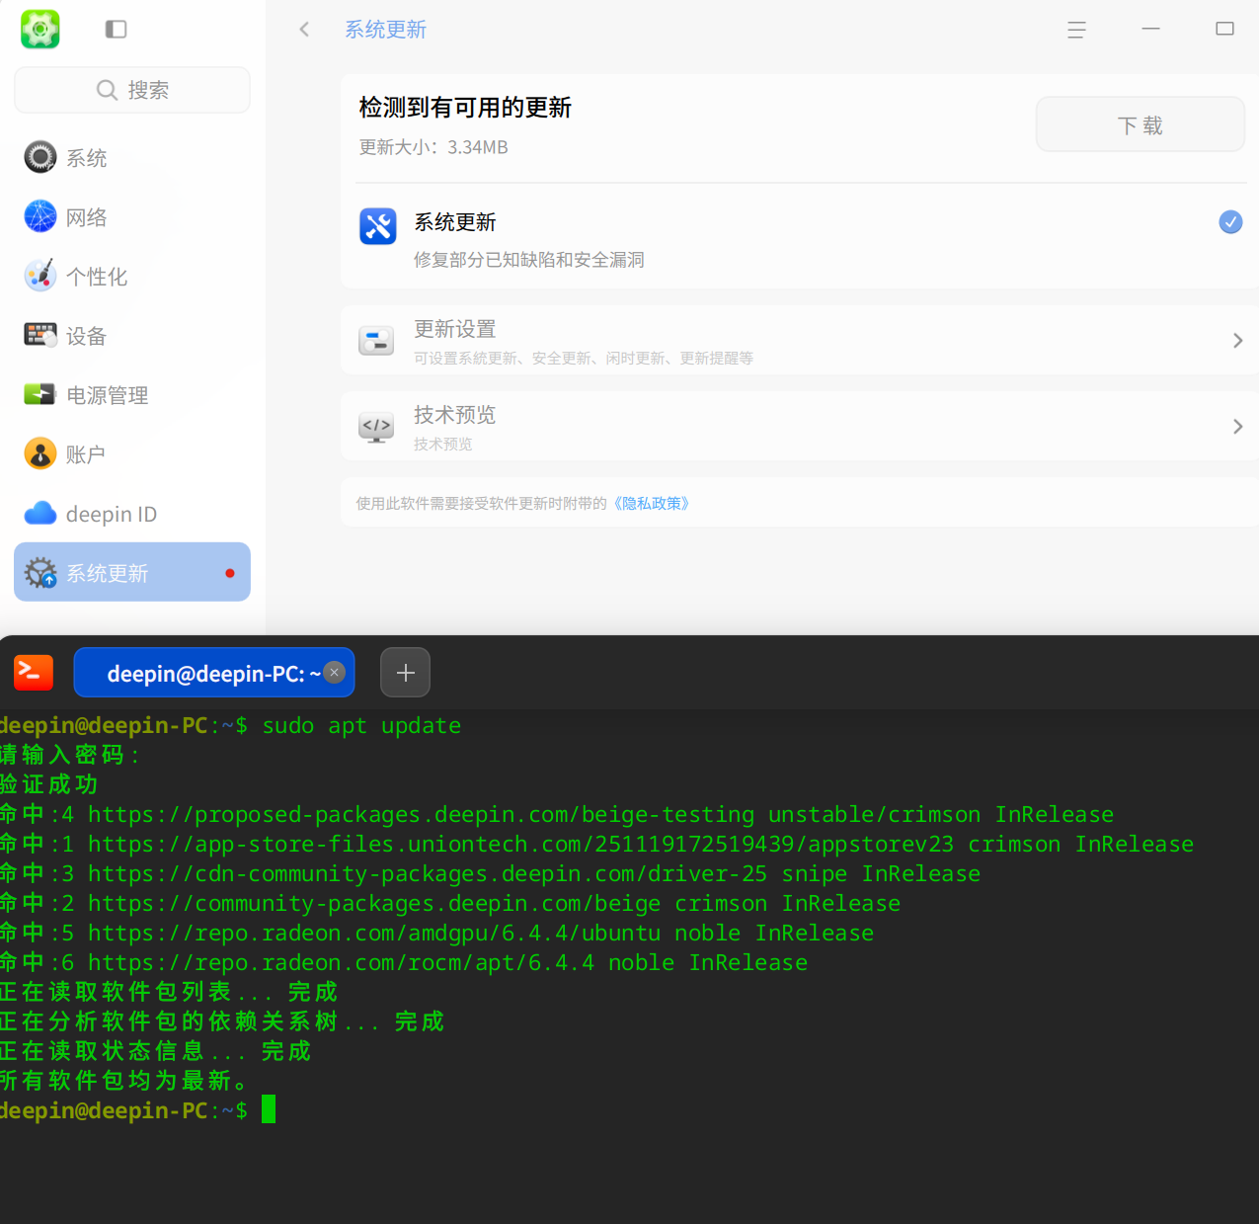Open the 网络 settings section
This screenshot has width=1259, height=1224.
(x=132, y=216)
